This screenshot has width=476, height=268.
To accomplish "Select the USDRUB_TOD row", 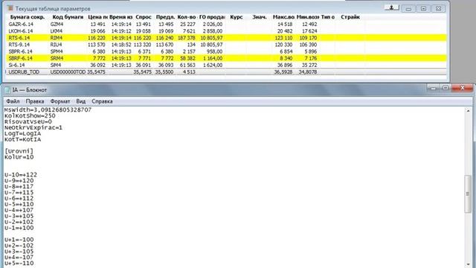I will pos(226,72).
